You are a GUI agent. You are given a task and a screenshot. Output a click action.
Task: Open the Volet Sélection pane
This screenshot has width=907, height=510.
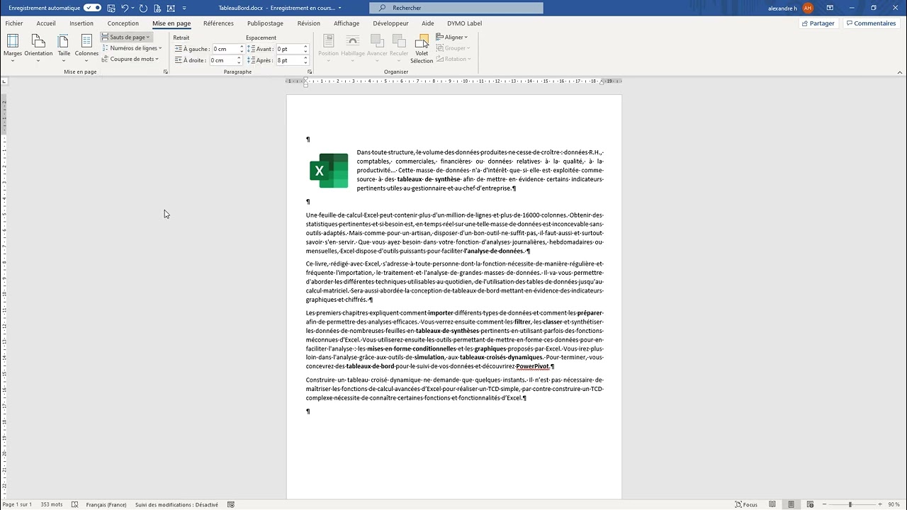422,47
